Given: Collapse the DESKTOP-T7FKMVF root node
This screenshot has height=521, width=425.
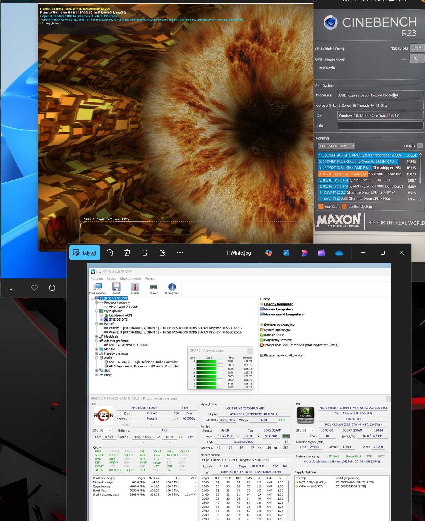Looking at the screenshot, I should [92, 298].
